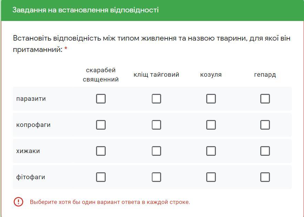The height and width of the screenshot is (217, 304).
Task: Tick паразити checkbox for гепард
Action: pos(265,99)
